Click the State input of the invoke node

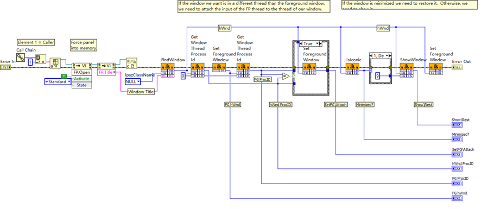(82, 85)
